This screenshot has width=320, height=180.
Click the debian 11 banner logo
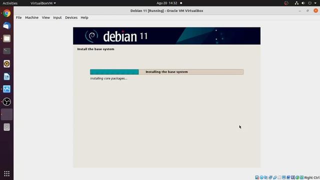(x=116, y=36)
